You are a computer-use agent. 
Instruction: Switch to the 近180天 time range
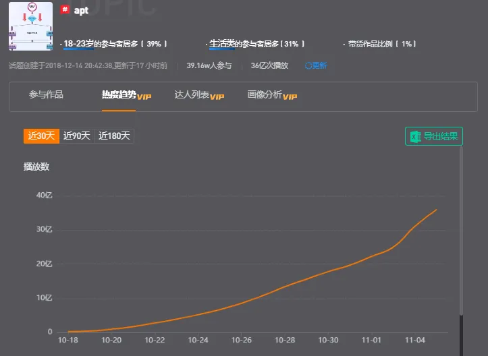coord(114,136)
